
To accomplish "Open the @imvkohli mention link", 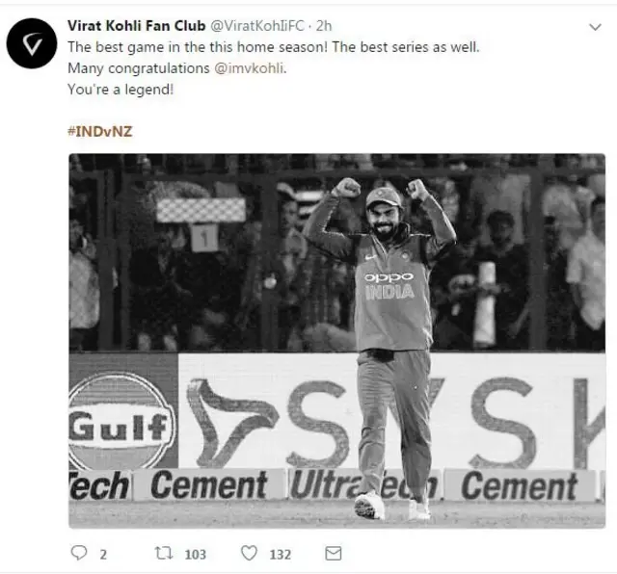I will point(249,68).
